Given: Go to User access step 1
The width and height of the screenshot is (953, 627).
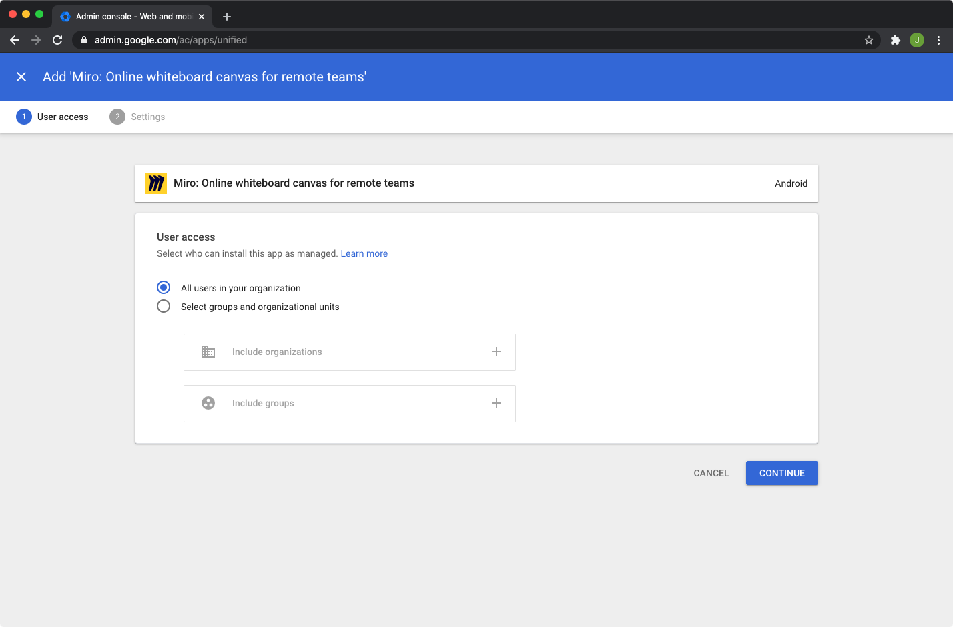Looking at the screenshot, I should coord(52,117).
